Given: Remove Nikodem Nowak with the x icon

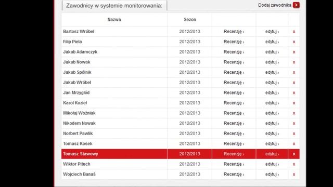Looking at the screenshot, I should click(x=294, y=123).
